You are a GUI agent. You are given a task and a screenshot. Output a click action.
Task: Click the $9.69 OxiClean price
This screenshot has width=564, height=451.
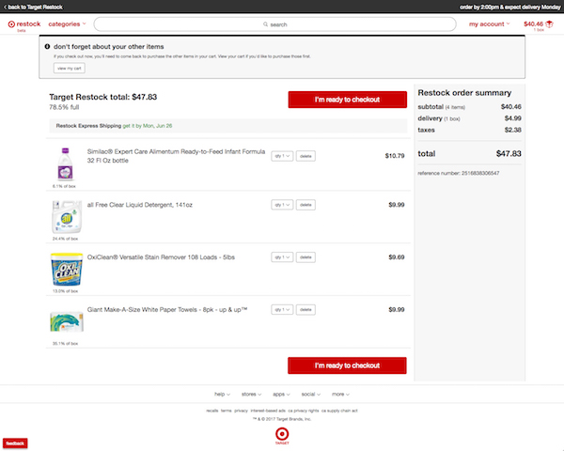coord(397,257)
